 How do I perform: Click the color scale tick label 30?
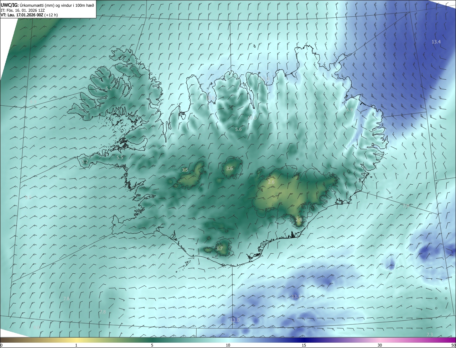coord(380,345)
